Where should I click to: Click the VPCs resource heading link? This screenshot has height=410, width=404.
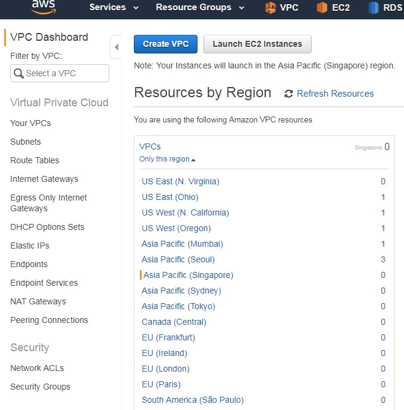click(x=150, y=146)
